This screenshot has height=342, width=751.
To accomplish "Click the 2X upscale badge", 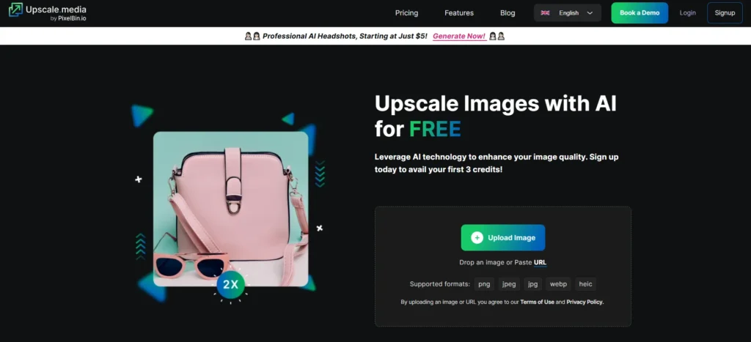I will click(x=230, y=284).
